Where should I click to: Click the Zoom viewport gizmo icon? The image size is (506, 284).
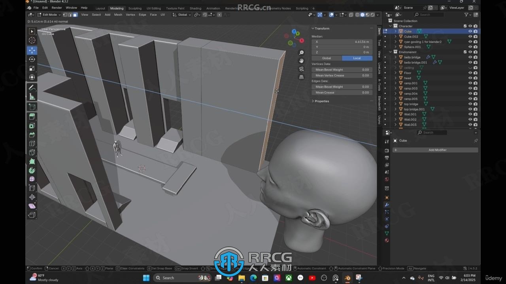coord(302,53)
